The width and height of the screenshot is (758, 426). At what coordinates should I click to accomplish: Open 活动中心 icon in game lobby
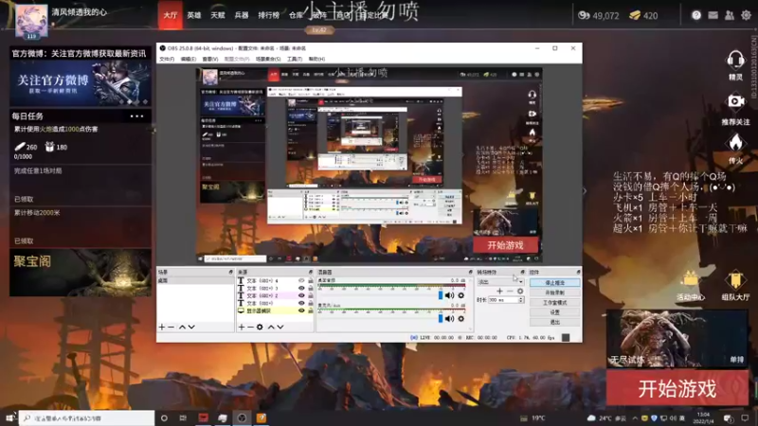691,279
